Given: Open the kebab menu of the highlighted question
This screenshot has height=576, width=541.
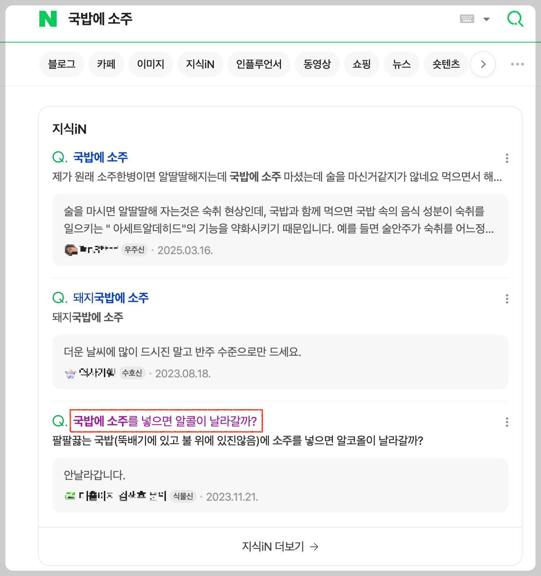Looking at the screenshot, I should pos(507,422).
